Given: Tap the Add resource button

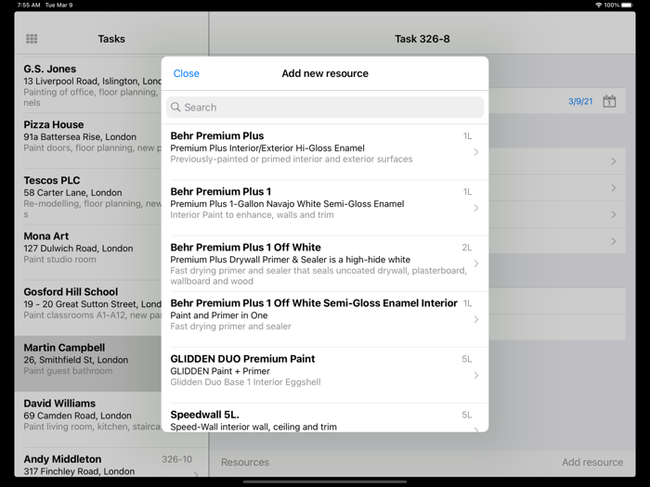Looking at the screenshot, I should click(x=592, y=462).
